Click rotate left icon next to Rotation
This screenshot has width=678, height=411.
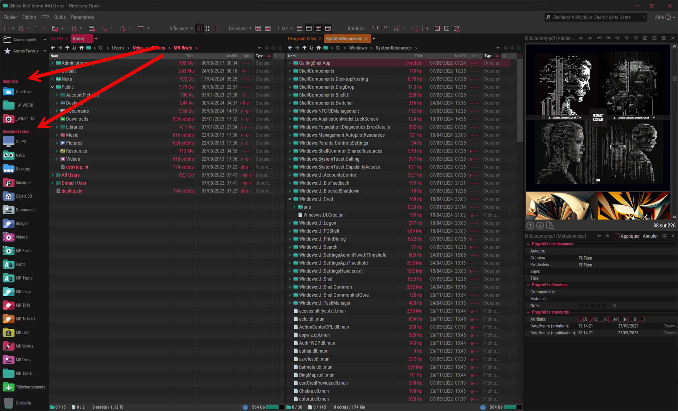point(375,28)
